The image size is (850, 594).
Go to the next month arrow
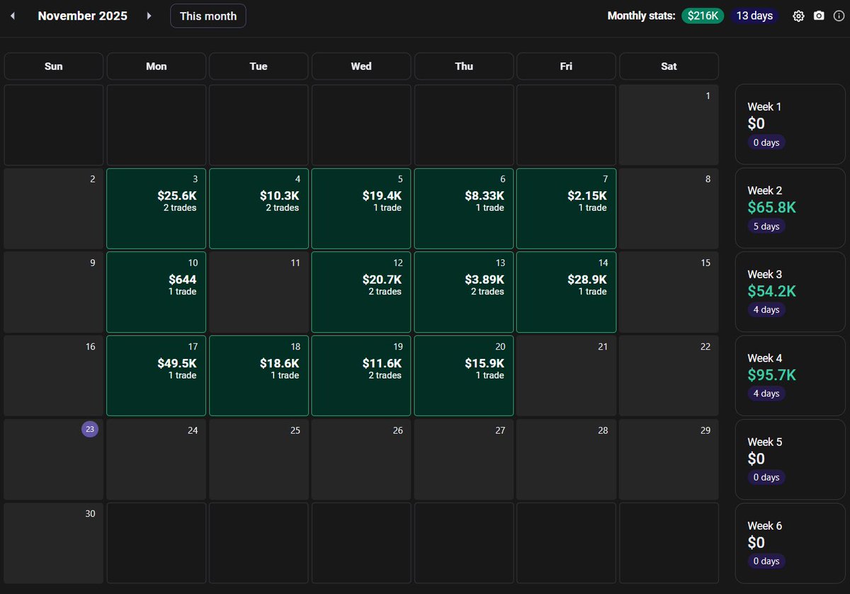149,16
